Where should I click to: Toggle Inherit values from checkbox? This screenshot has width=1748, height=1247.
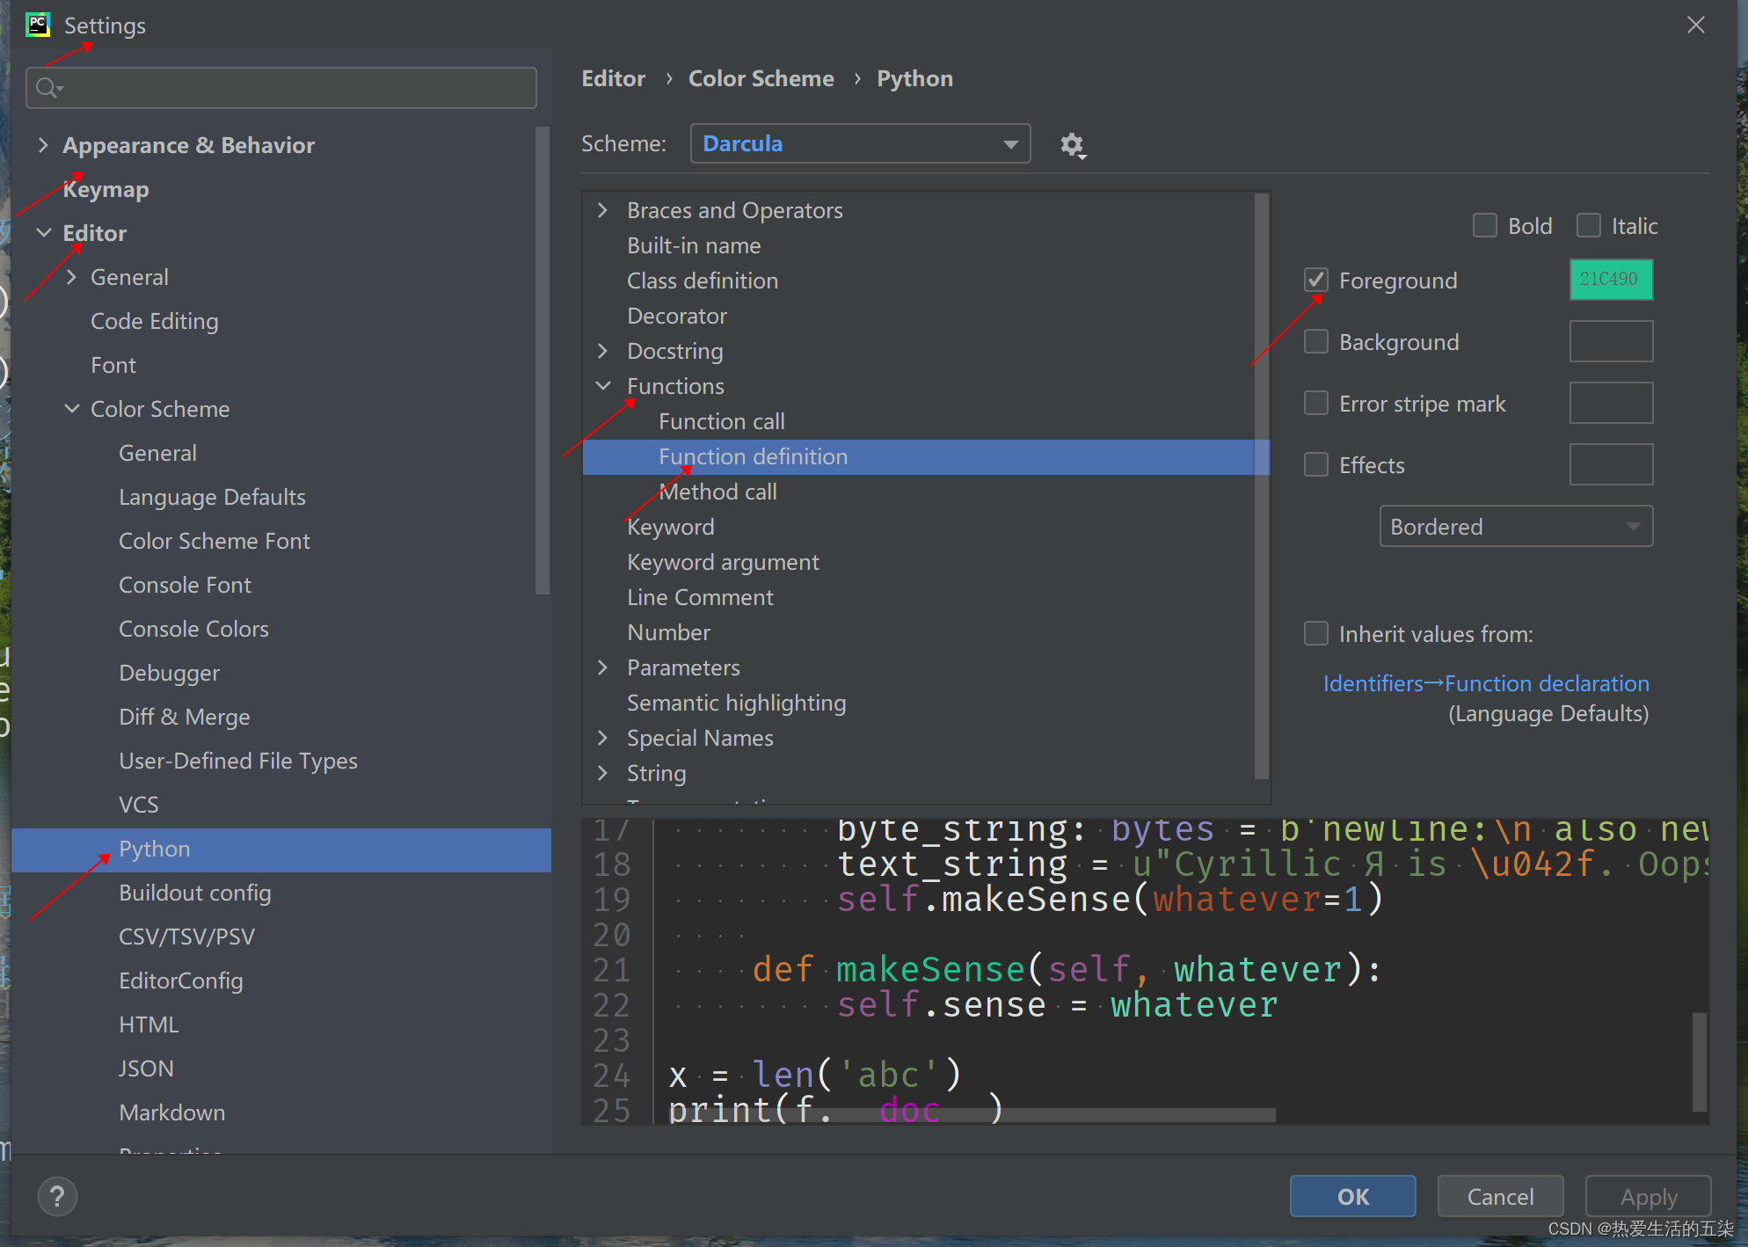1316,634
